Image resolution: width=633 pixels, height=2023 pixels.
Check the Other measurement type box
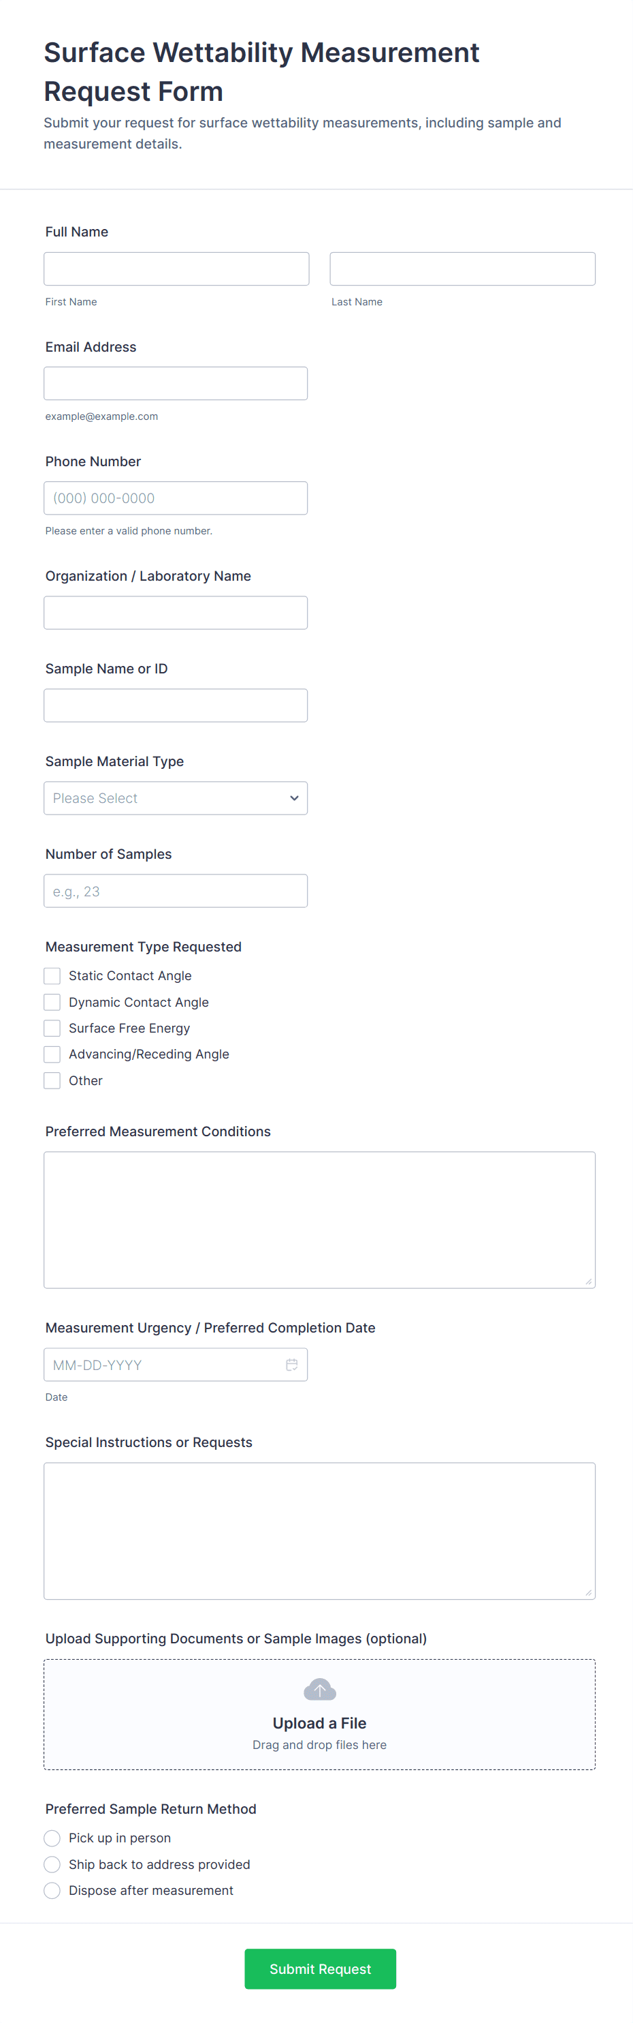tap(52, 1080)
